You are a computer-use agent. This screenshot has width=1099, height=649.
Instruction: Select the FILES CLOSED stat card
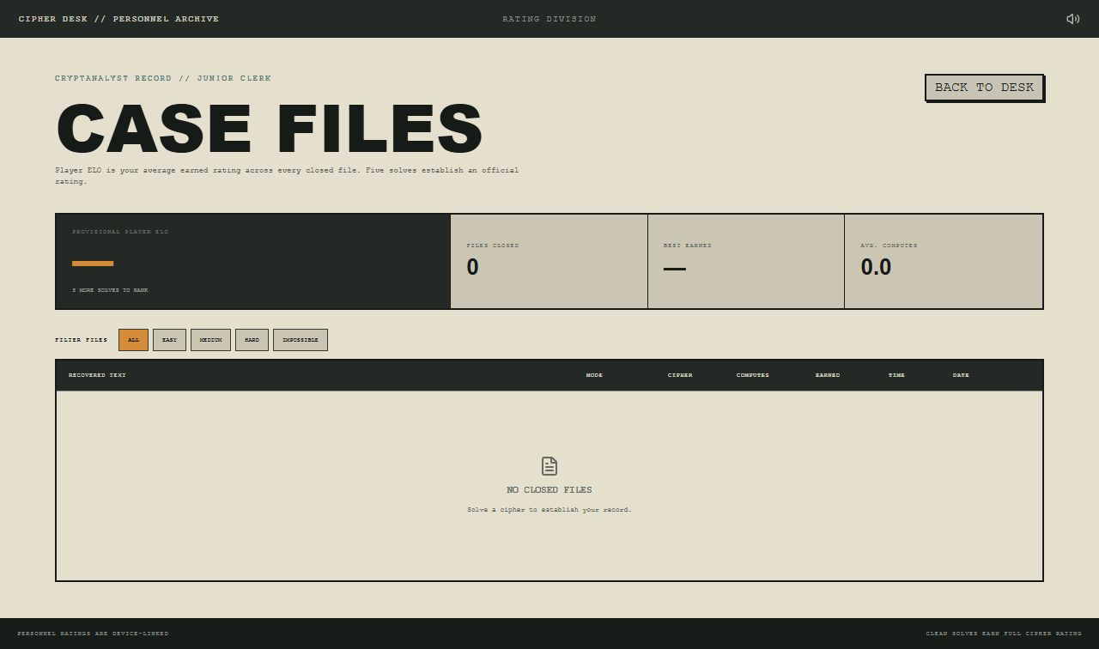pos(549,261)
